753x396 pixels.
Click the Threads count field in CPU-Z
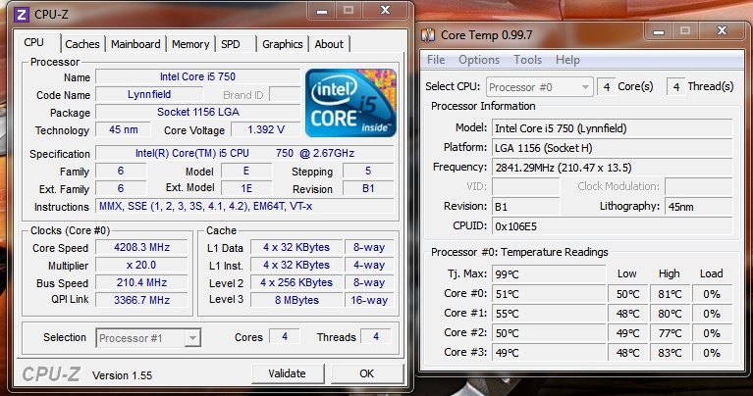pos(376,337)
